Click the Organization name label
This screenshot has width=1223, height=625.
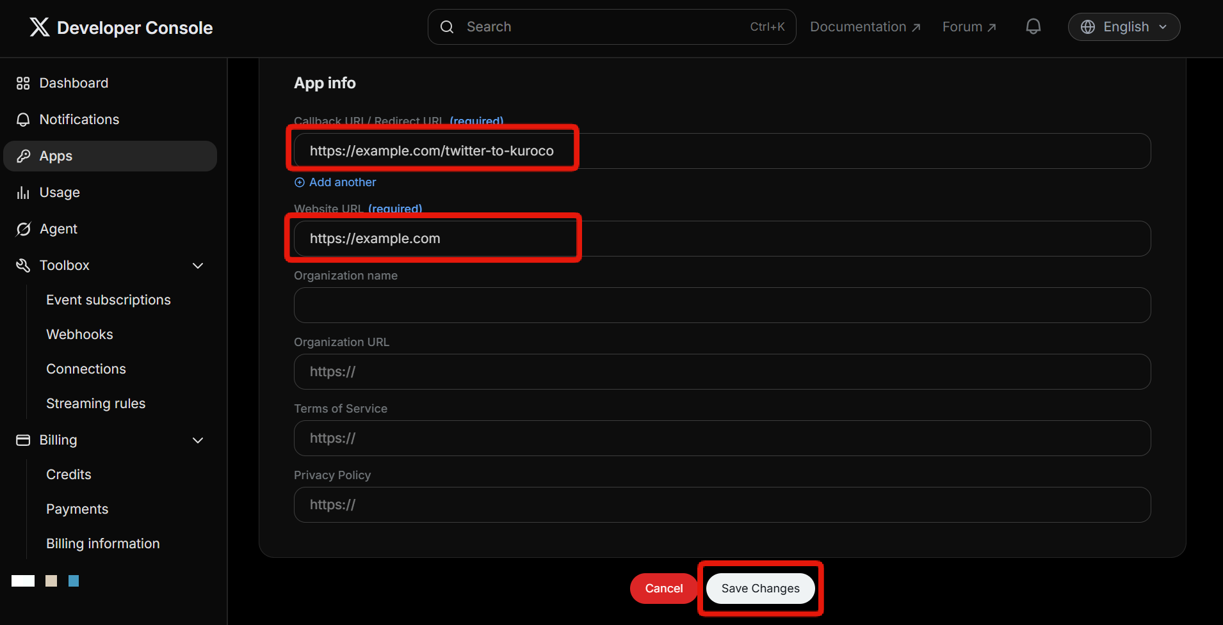[346, 276]
